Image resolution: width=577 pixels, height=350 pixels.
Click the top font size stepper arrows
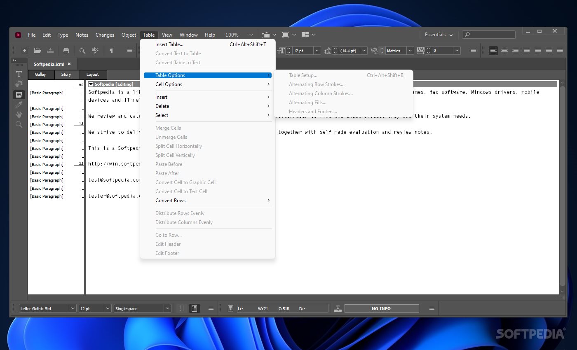(288, 51)
